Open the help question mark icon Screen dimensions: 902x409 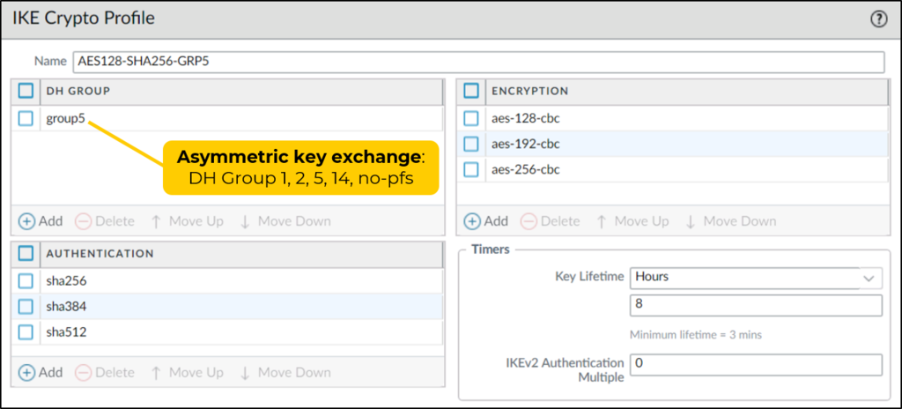(878, 19)
